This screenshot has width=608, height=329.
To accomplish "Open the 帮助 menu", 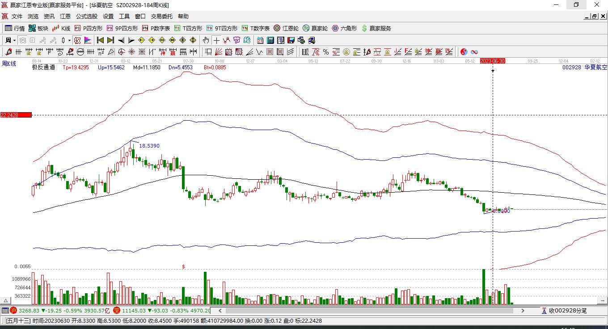I will (x=183, y=17).
